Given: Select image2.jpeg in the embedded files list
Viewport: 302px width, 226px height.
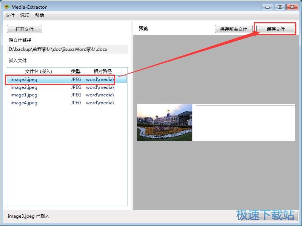Looking at the screenshot, I should coord(23,87).
